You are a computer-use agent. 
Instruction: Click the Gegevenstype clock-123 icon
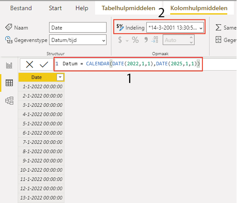8,40
